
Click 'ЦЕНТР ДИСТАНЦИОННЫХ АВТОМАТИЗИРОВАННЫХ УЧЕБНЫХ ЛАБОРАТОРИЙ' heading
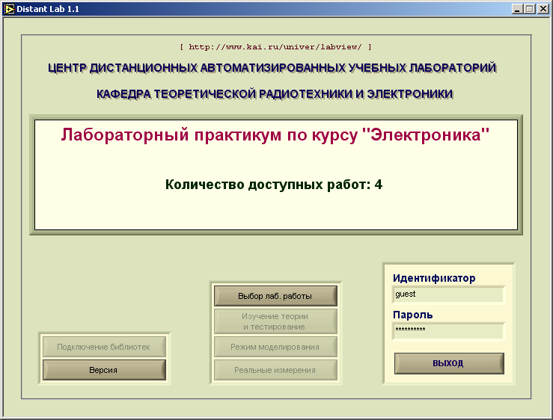click(x=272, y=68)
